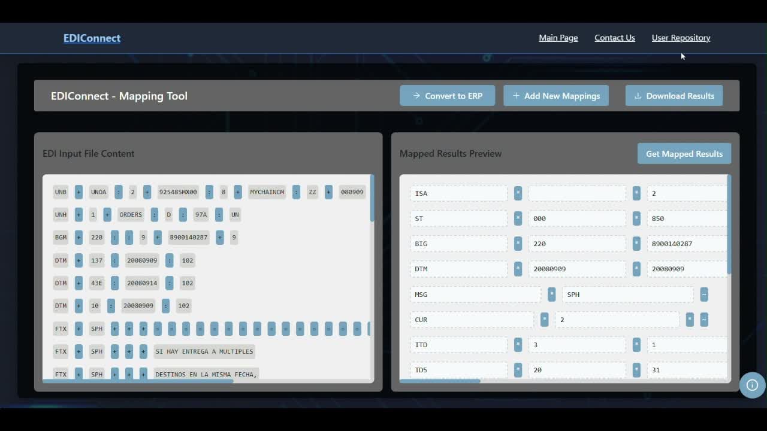Select the 20080914 date token
The image size is (767, 431).
coord(142,283)
